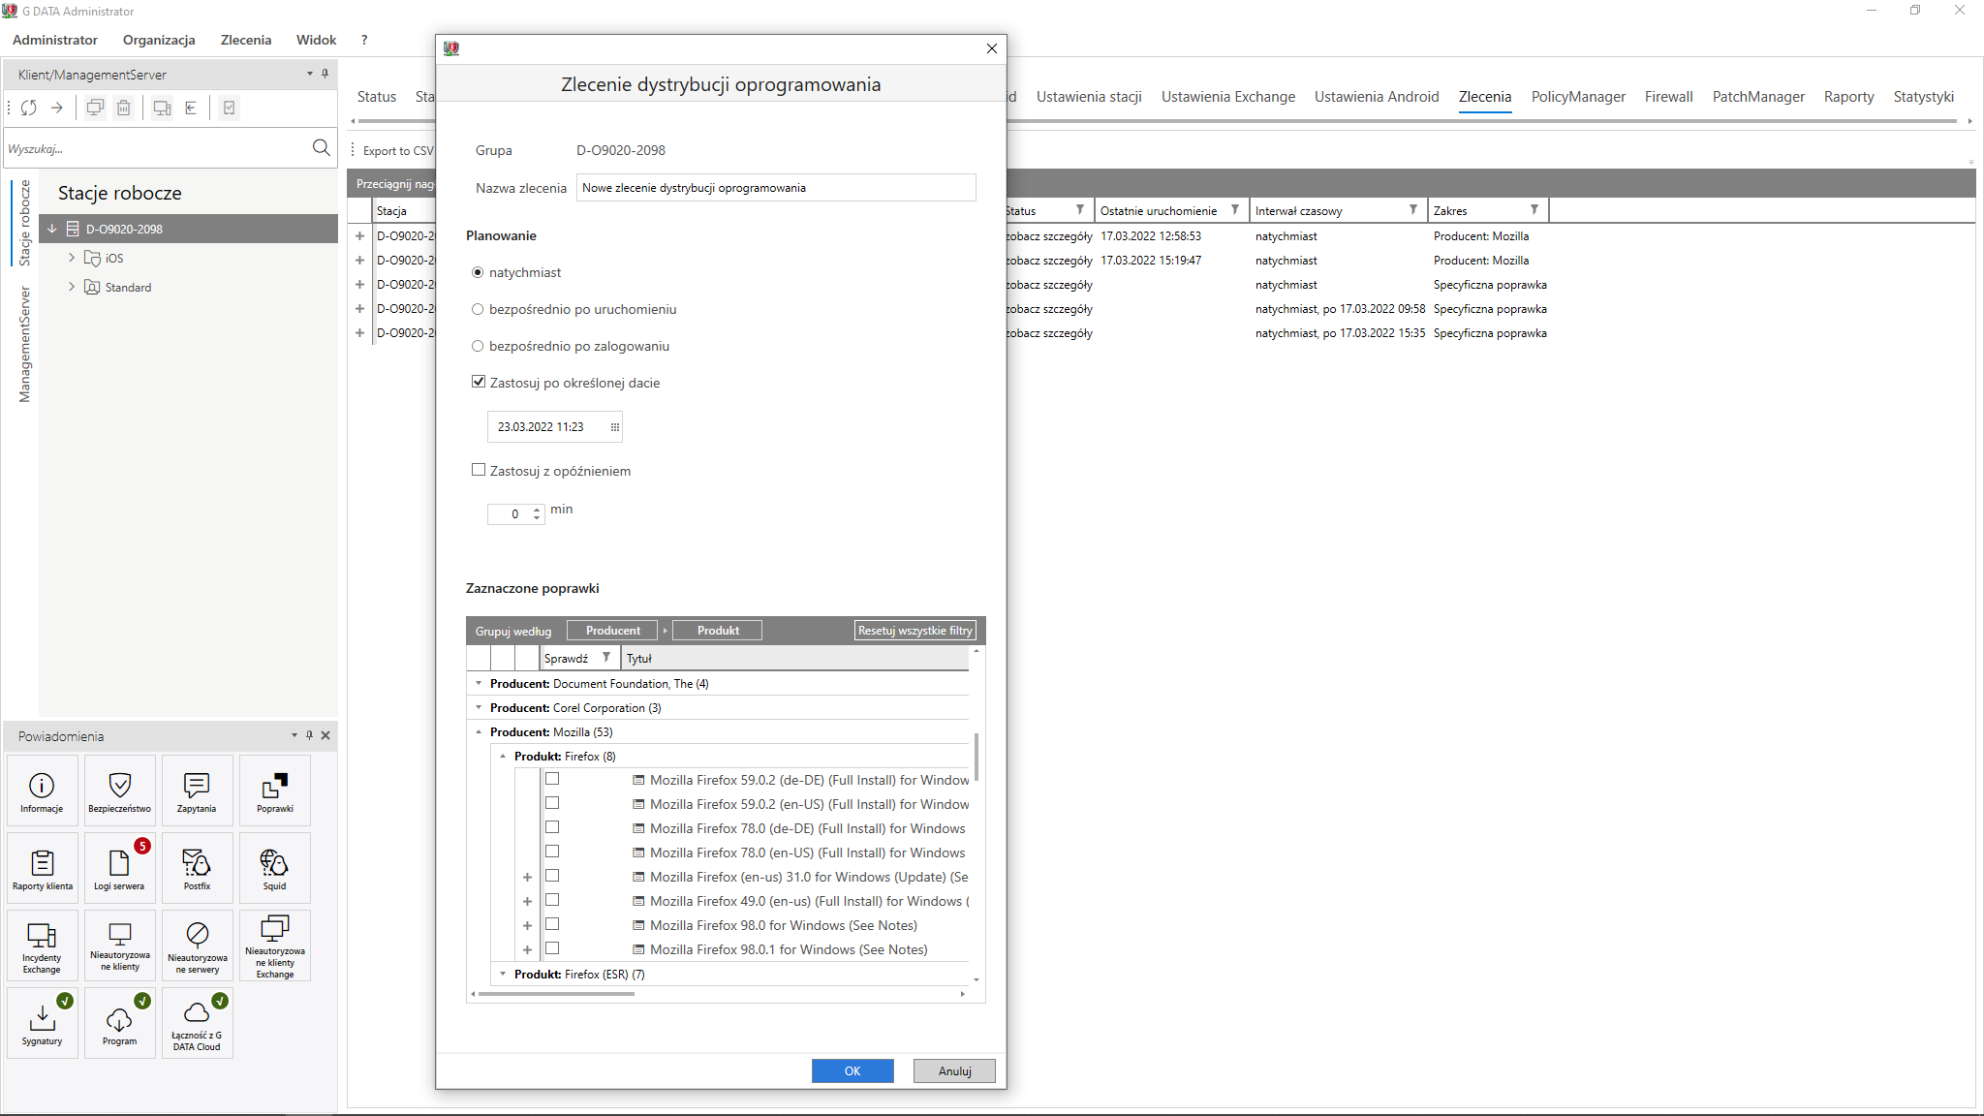1984x1116 pixels.
Task: Open the Zlecenia menu in menu bar
Action: tap(246, 40)
